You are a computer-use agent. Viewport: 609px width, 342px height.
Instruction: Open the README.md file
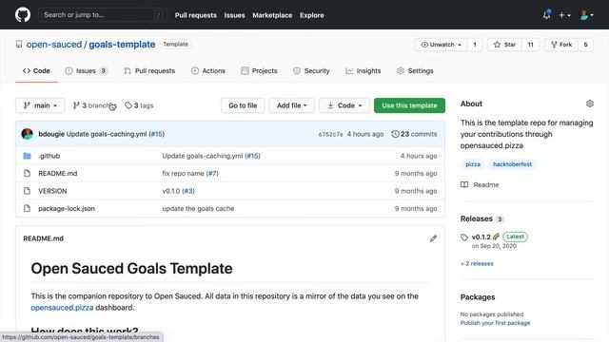click(57, 173)
